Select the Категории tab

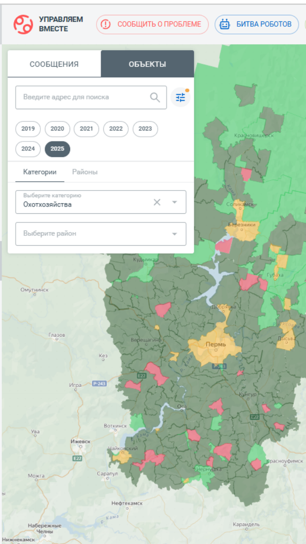[40, 172]
